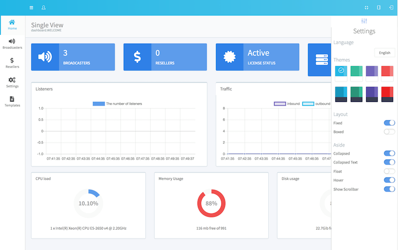Screen dimensions: 398x250
Task: Select the dark green theme swatch
Action: 356,94
